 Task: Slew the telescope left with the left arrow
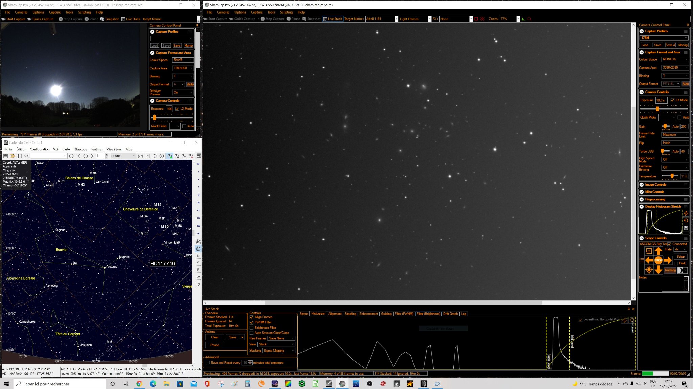pos(649,260)
